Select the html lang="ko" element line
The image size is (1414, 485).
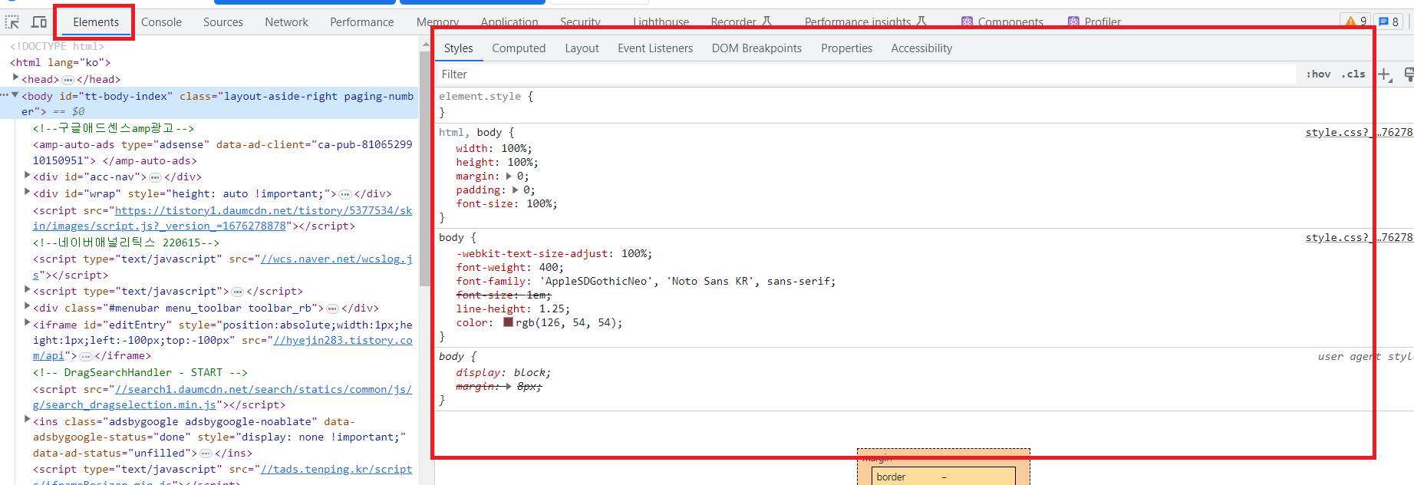pos(60,63)
